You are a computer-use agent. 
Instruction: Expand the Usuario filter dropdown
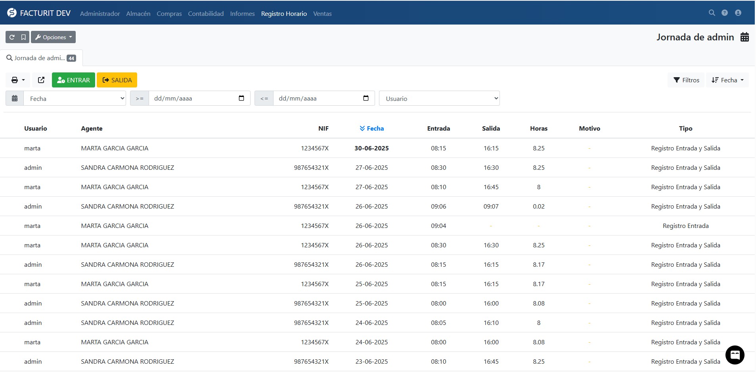(x=439, y=99)
